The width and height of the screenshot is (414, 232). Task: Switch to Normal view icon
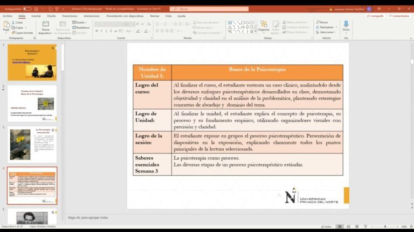(340, 227)
